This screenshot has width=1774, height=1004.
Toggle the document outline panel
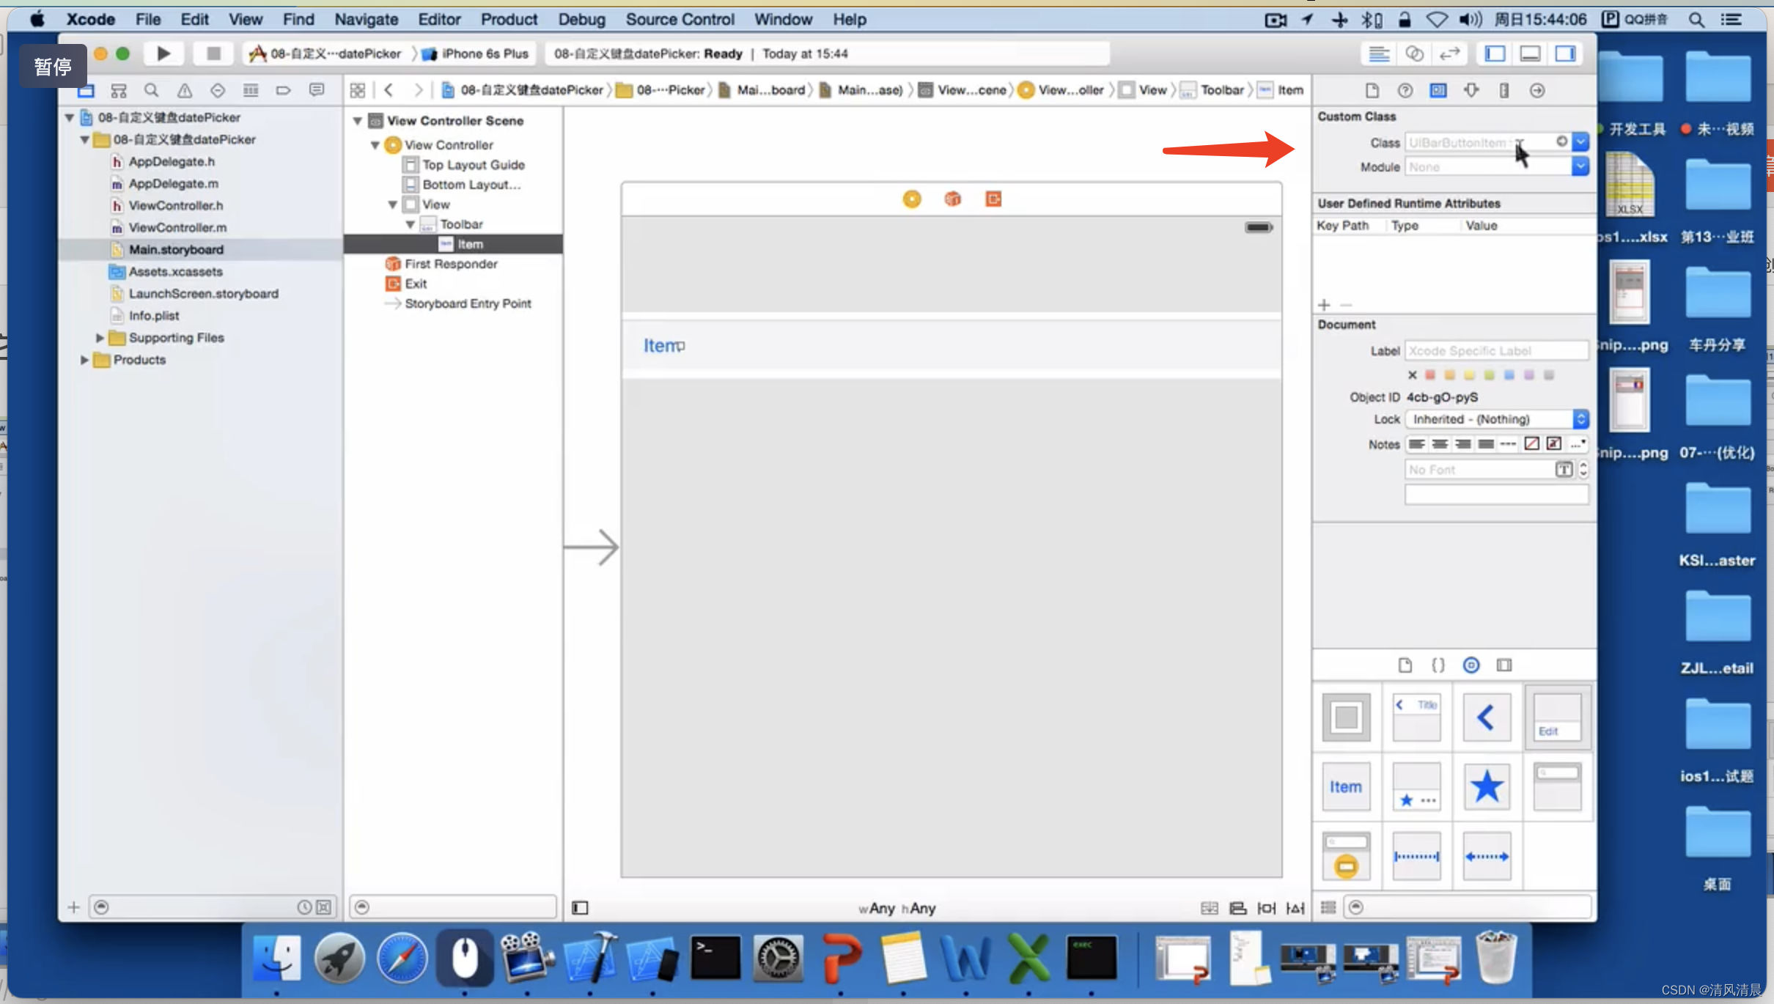[x=580, y=908]
